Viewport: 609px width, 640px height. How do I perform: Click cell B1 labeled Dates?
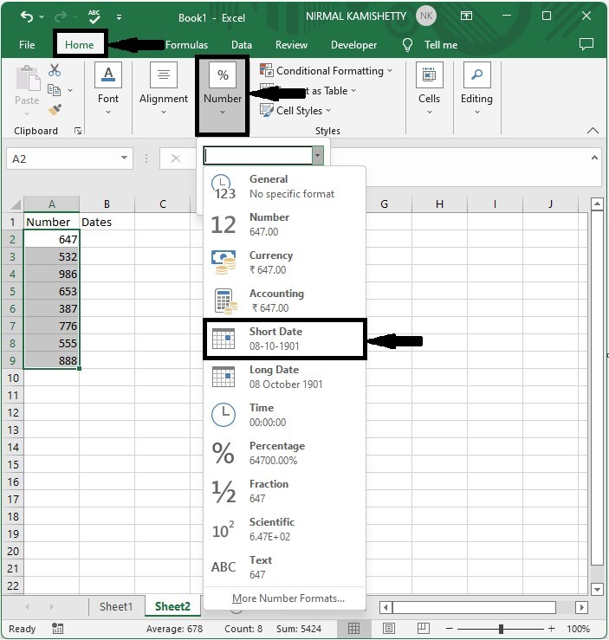pos(107,222)
